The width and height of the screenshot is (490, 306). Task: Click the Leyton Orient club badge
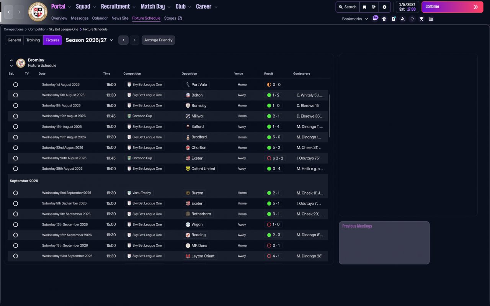[x=188, y=256]
